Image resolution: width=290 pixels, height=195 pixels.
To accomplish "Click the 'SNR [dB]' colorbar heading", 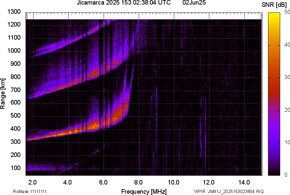I will pyautogui.click(x=274, y=5).
